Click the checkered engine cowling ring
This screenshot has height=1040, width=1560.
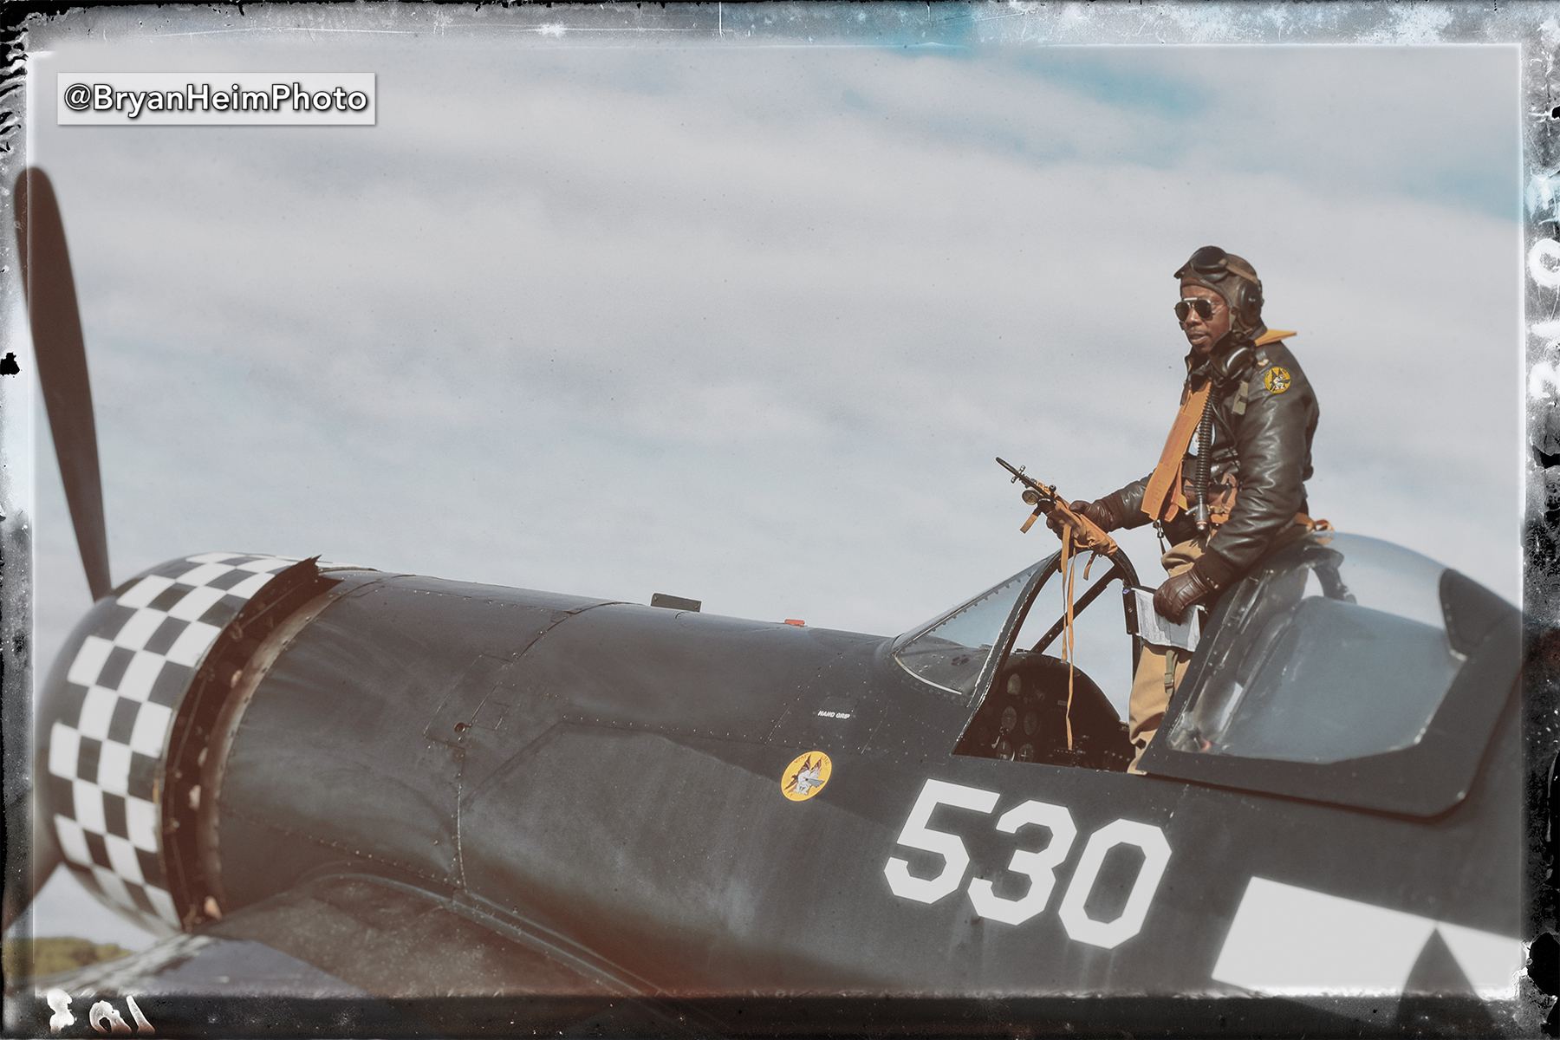click(x=130, y=719)
